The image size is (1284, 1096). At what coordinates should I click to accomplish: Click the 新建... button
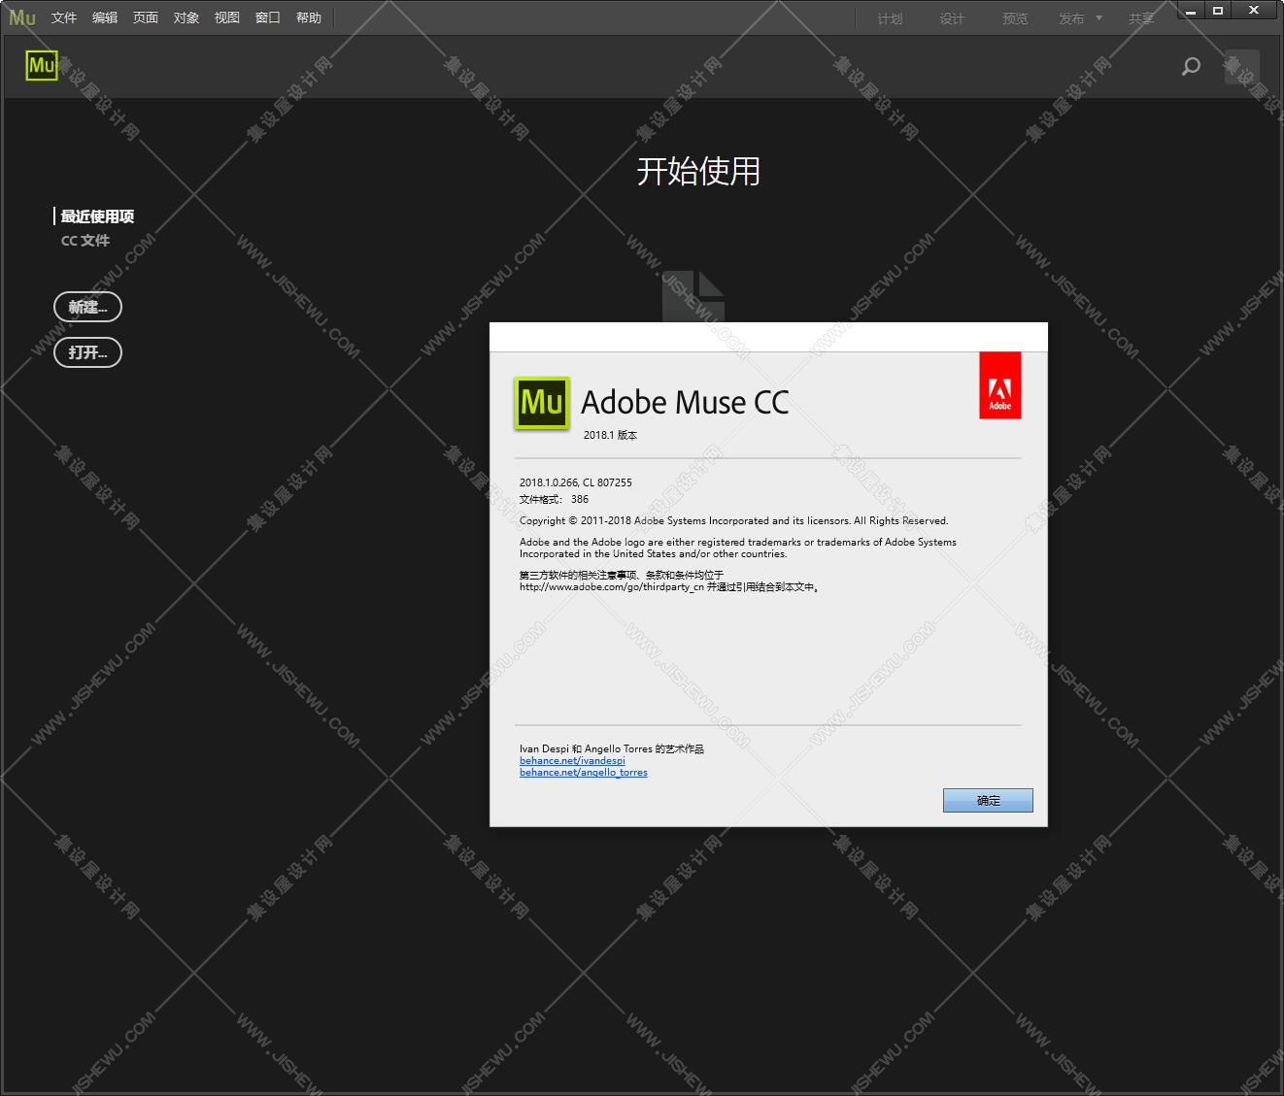click(x=87, y=307)
